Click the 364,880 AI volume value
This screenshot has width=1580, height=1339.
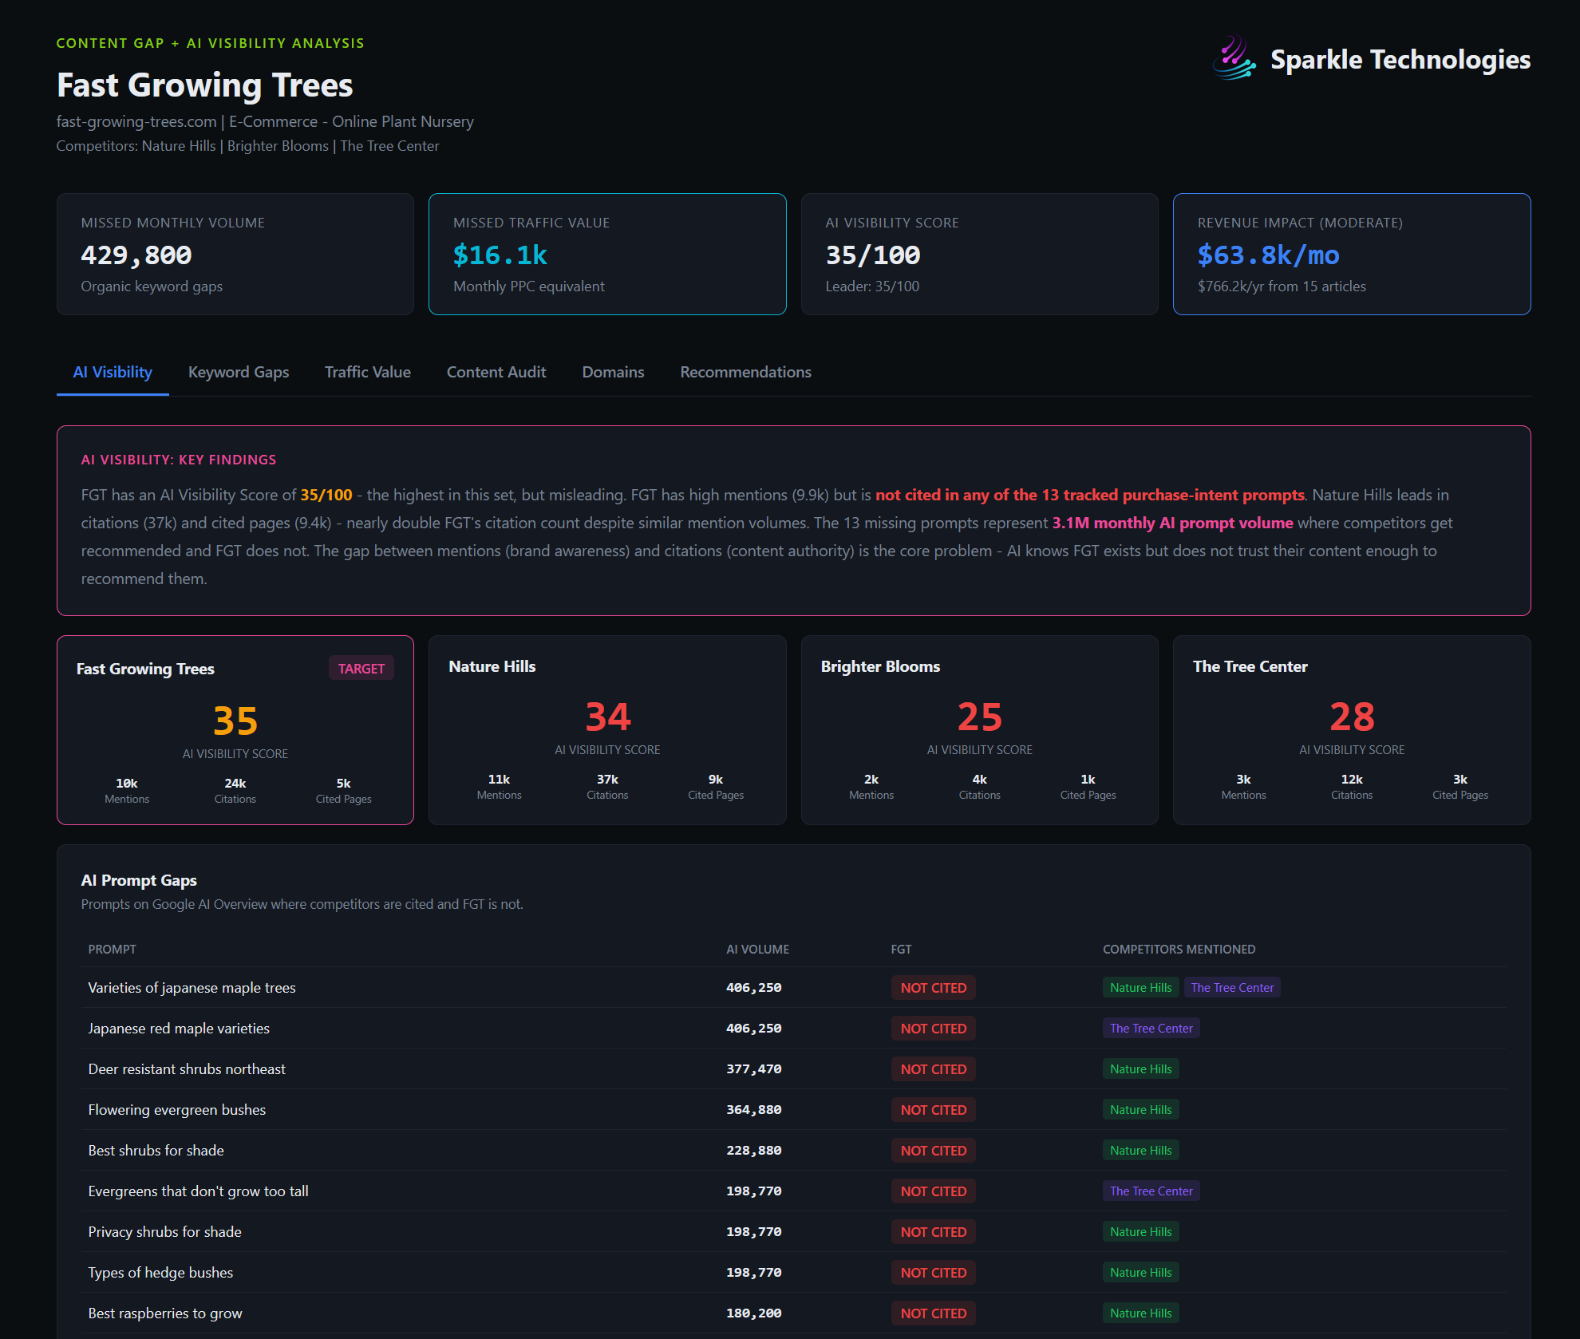coord(753,1110)
